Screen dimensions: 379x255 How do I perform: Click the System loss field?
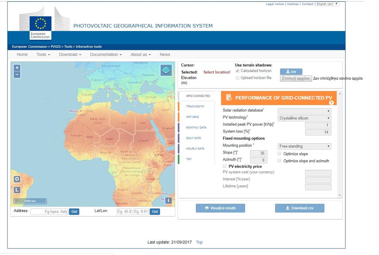tap(318, 132)
